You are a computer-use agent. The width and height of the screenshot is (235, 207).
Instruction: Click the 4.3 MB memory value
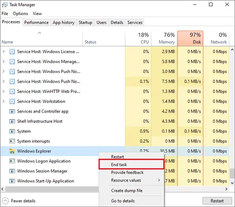(168, 121)
